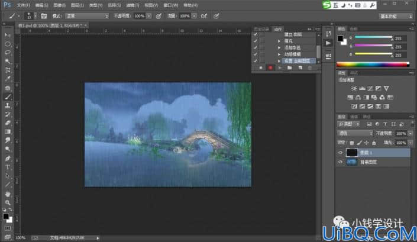The width and height of the screenshot is (417, 242).
Task: Select the Gradient tool
Action: pos(8,131)
